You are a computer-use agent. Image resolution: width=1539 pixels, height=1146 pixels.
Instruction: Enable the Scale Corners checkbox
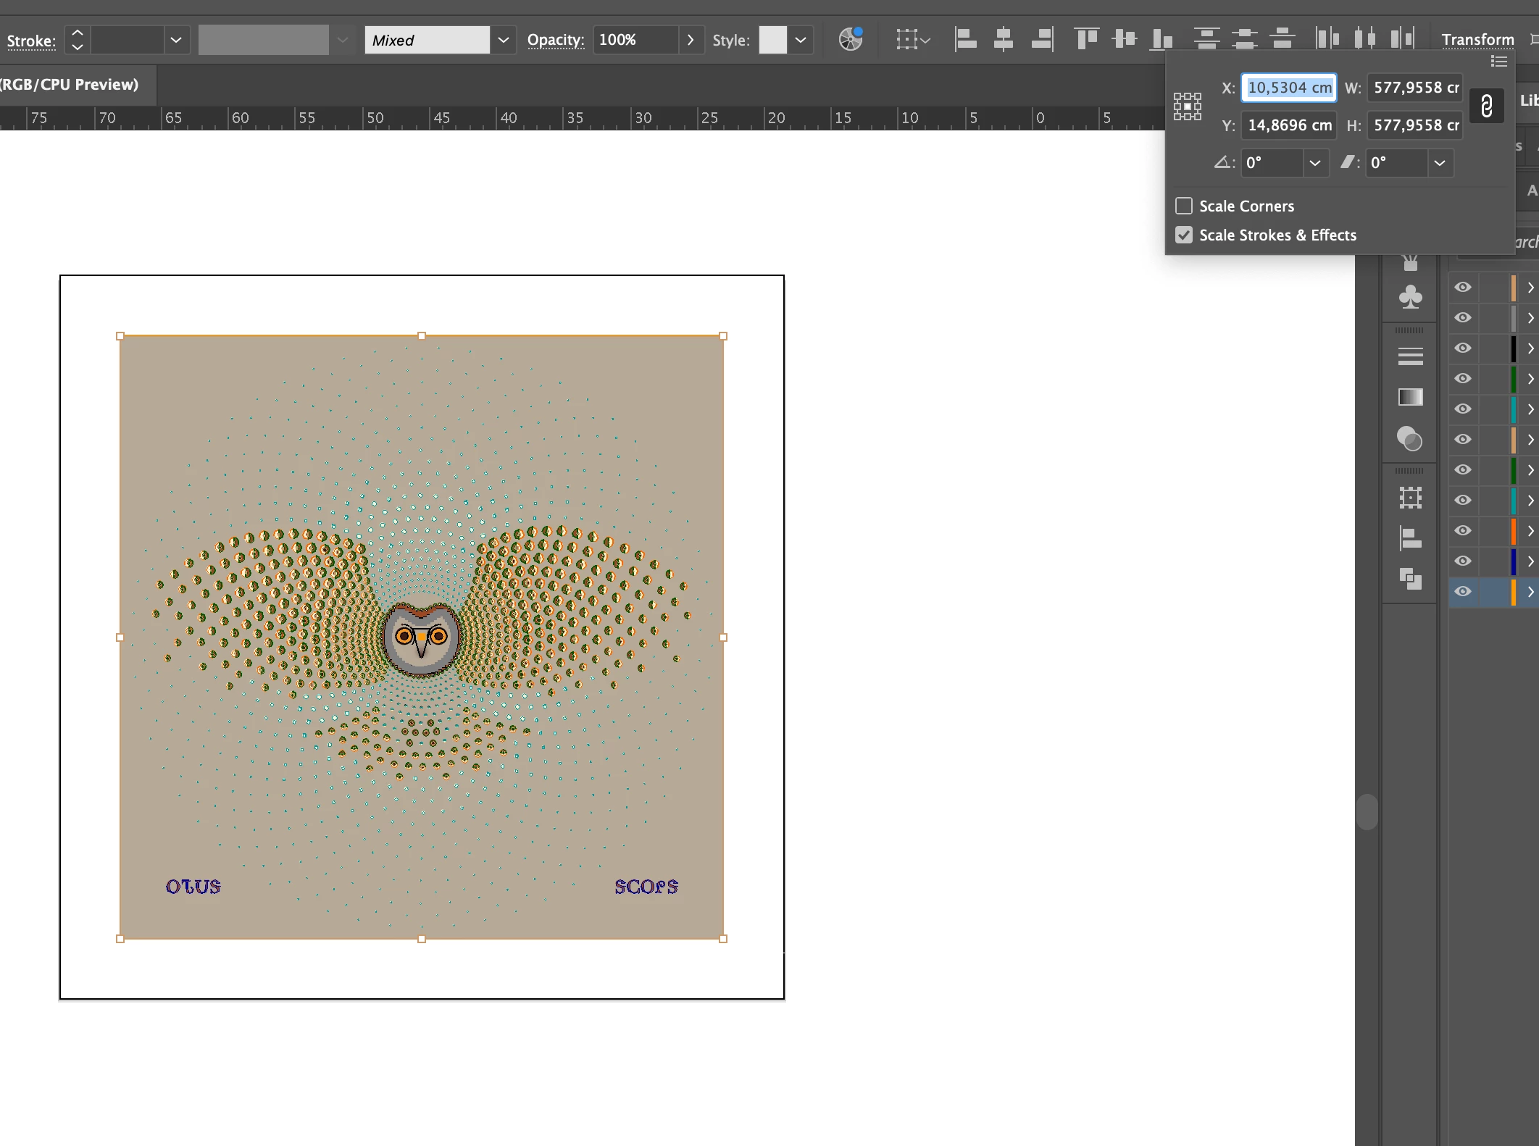point(1184,206)
